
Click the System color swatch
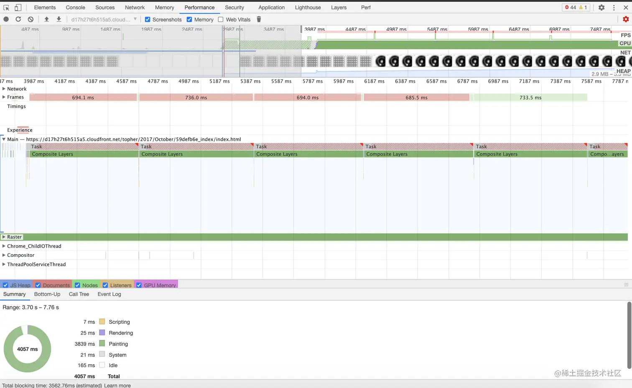point(102,355)
